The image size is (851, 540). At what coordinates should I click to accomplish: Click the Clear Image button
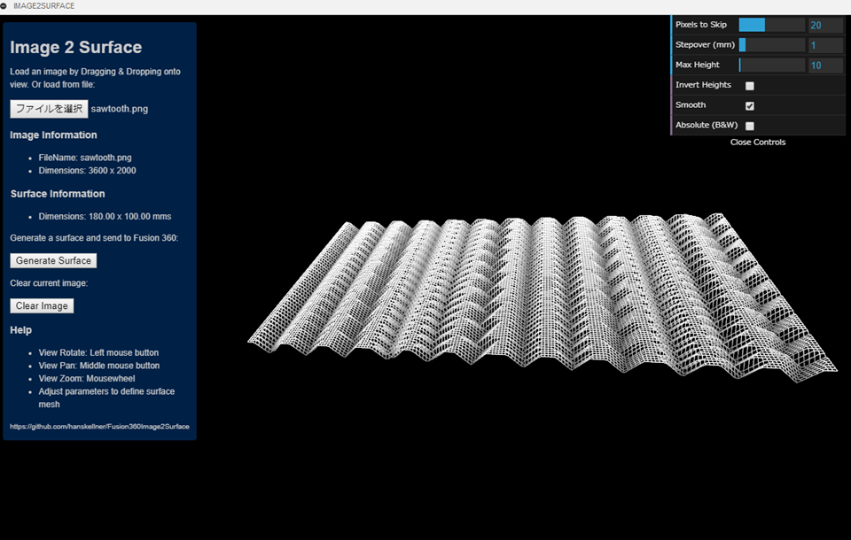[x=42, y=305]
